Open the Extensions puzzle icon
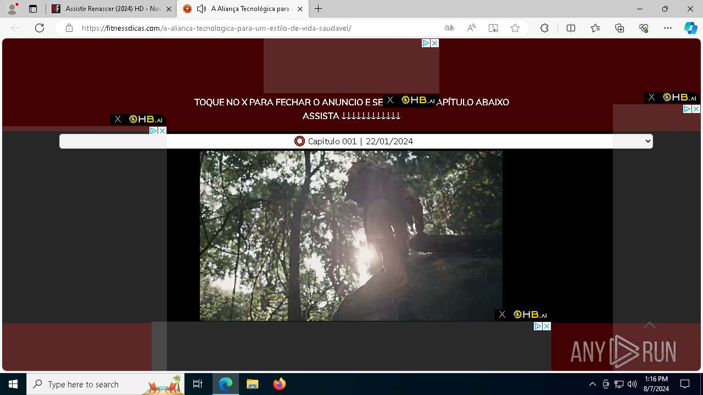Screen dimensions: 703x395 tap(544, 28)
